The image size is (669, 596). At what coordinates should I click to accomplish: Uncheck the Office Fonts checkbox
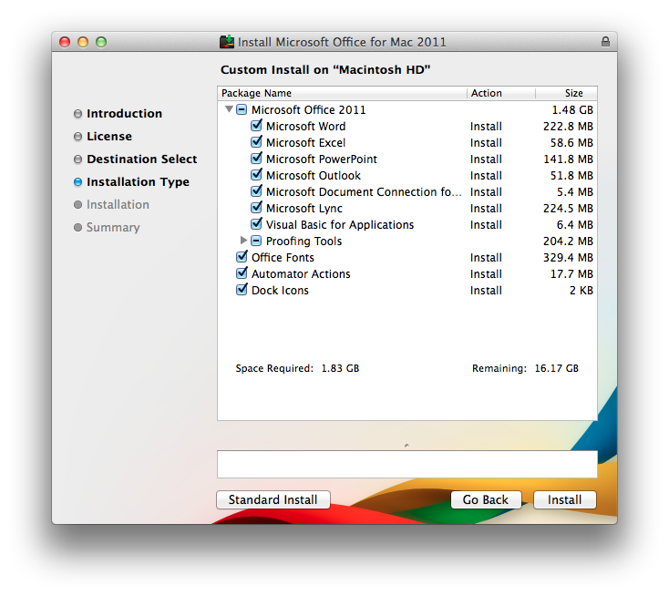pos(242,257)
